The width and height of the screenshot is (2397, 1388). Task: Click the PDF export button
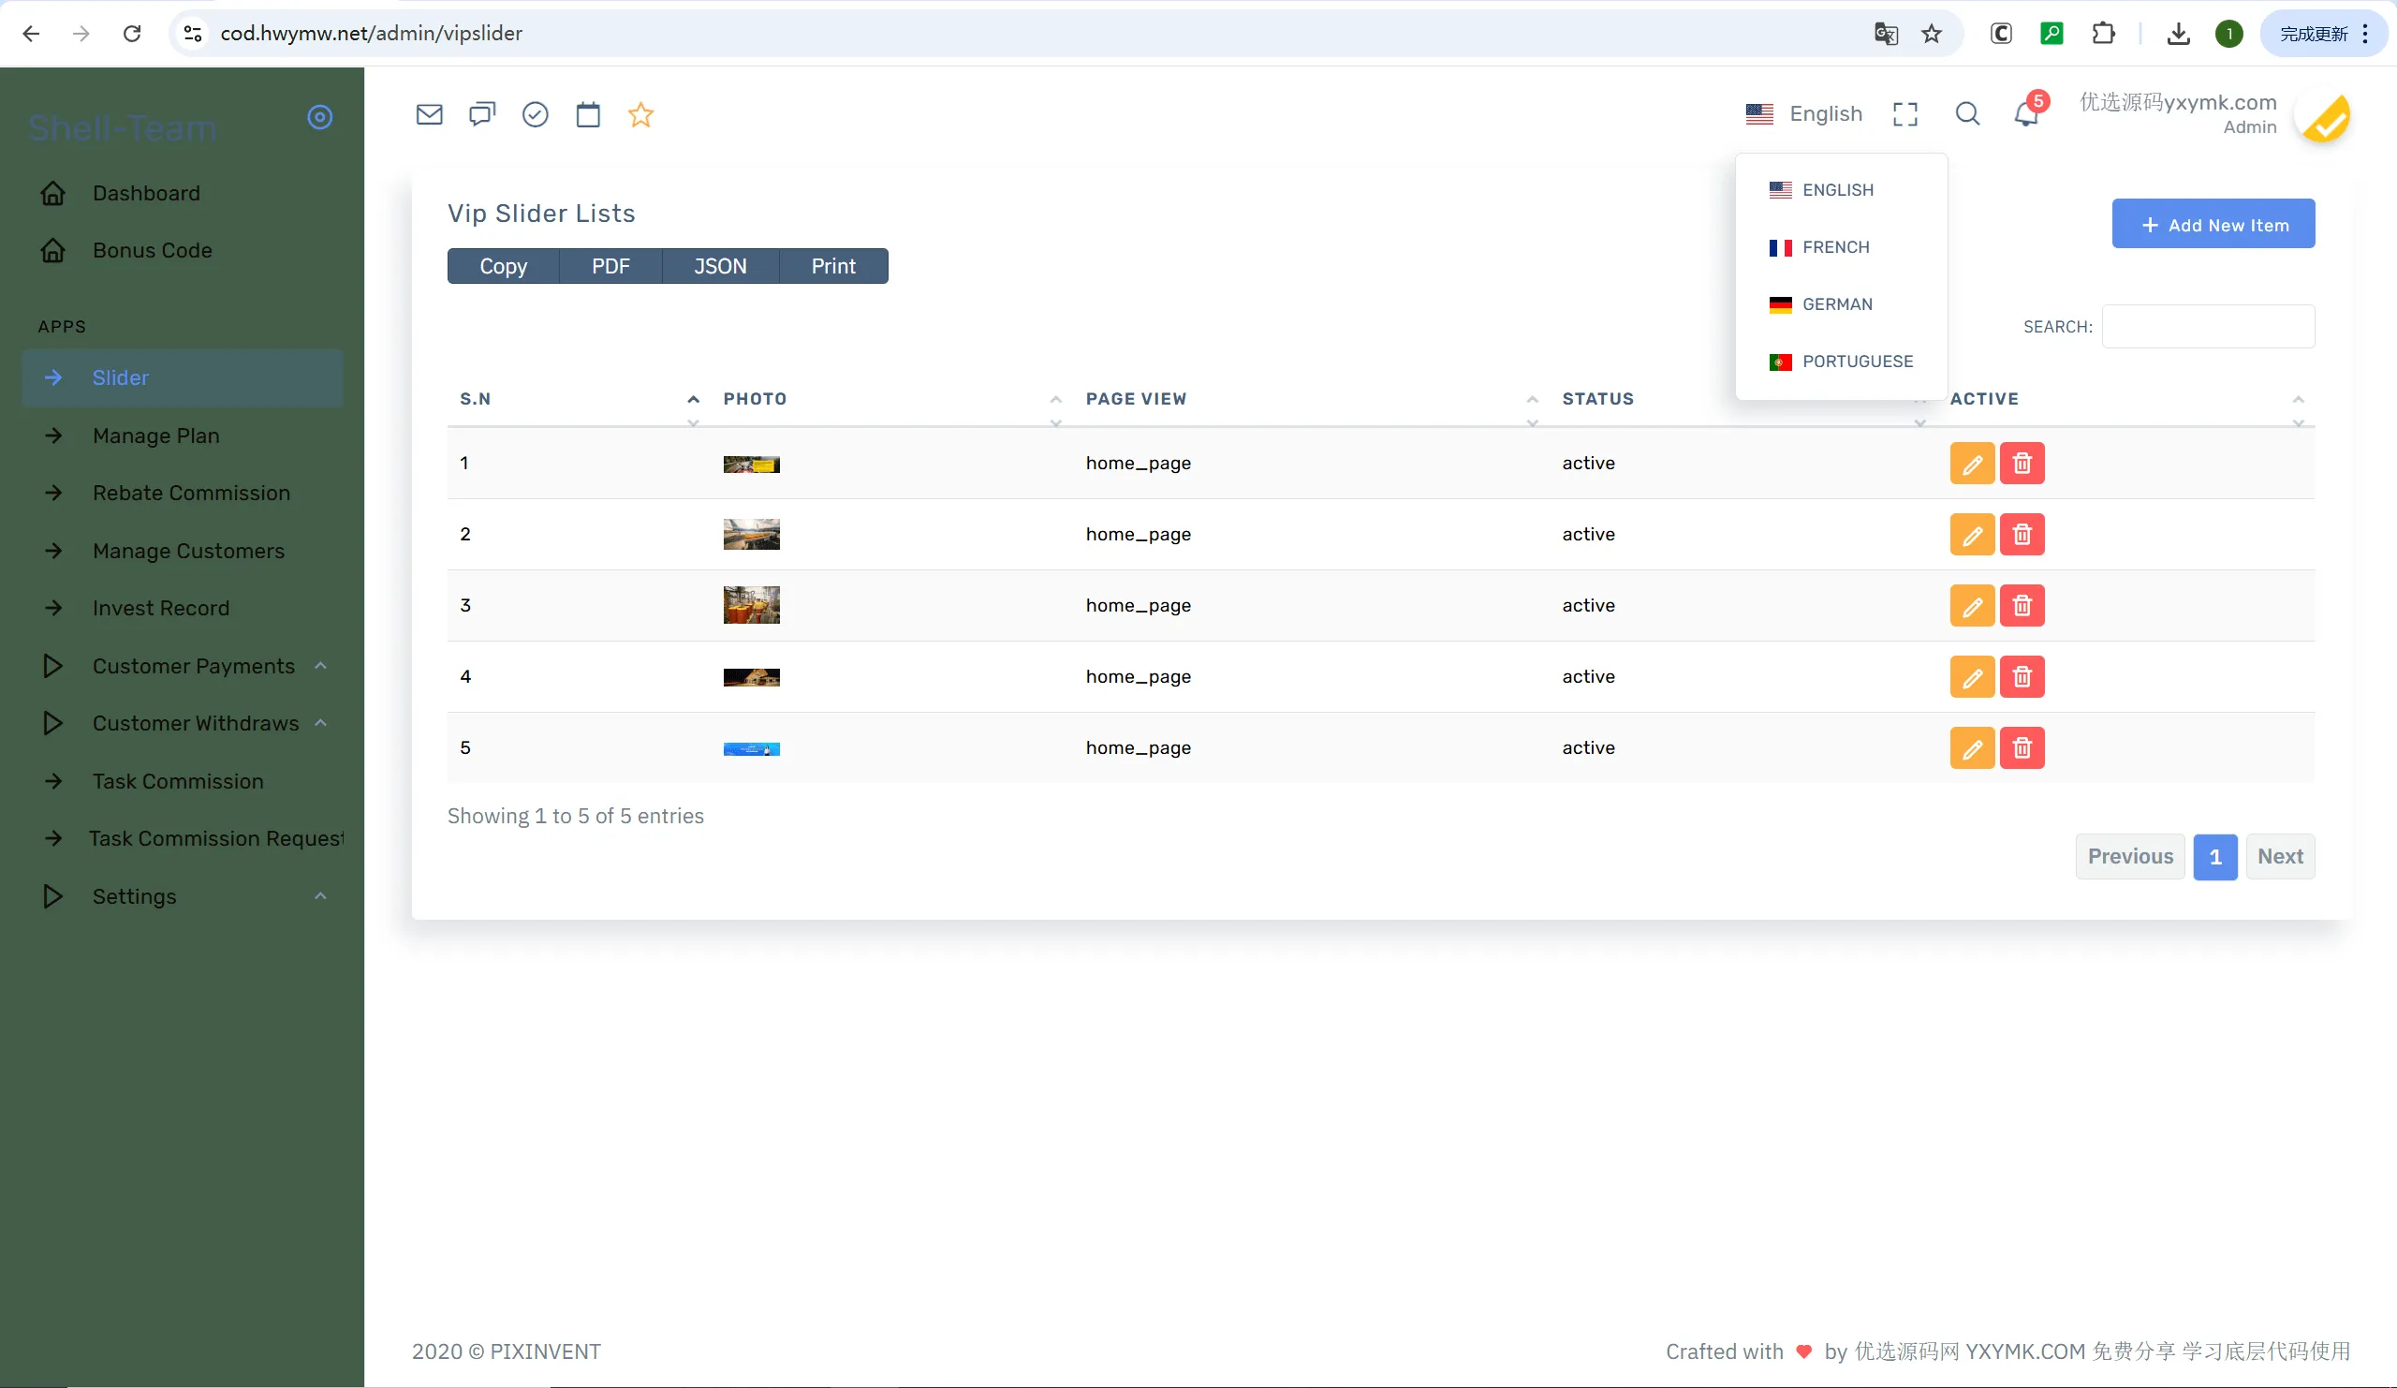coord(610,266)
